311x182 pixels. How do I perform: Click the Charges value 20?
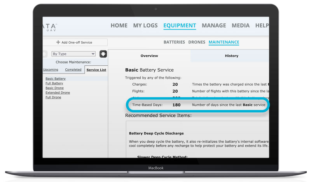(175, 84)
